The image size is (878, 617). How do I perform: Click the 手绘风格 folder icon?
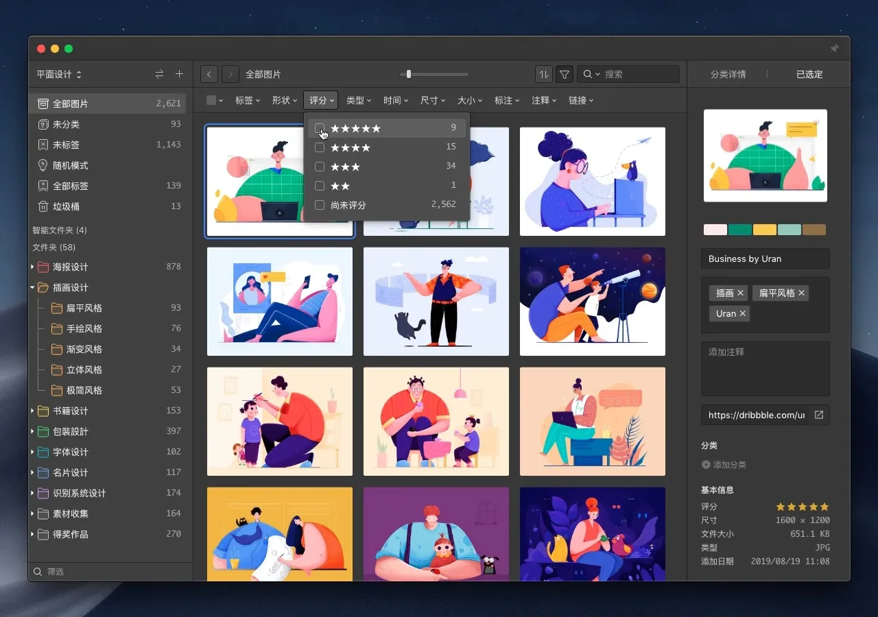56,328
